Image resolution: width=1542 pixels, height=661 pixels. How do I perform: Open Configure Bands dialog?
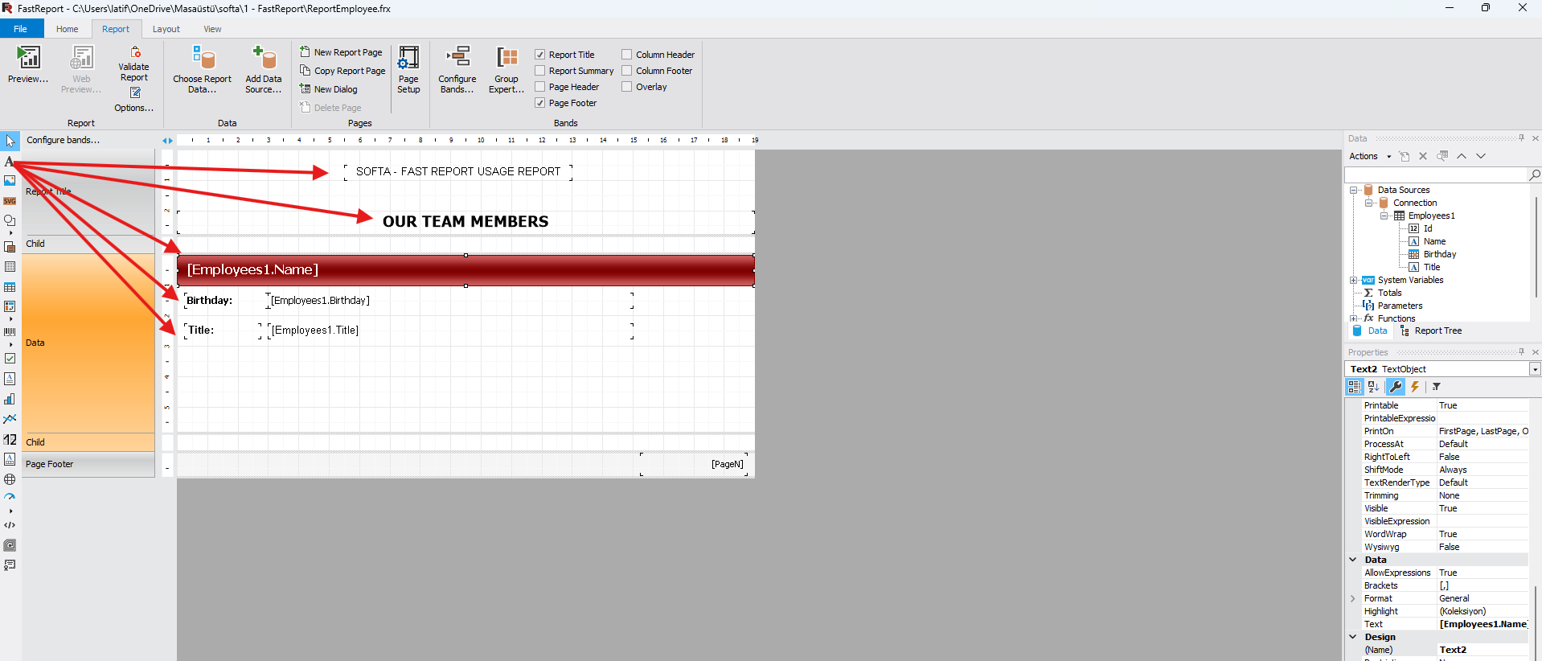click(x=457, y=69)
